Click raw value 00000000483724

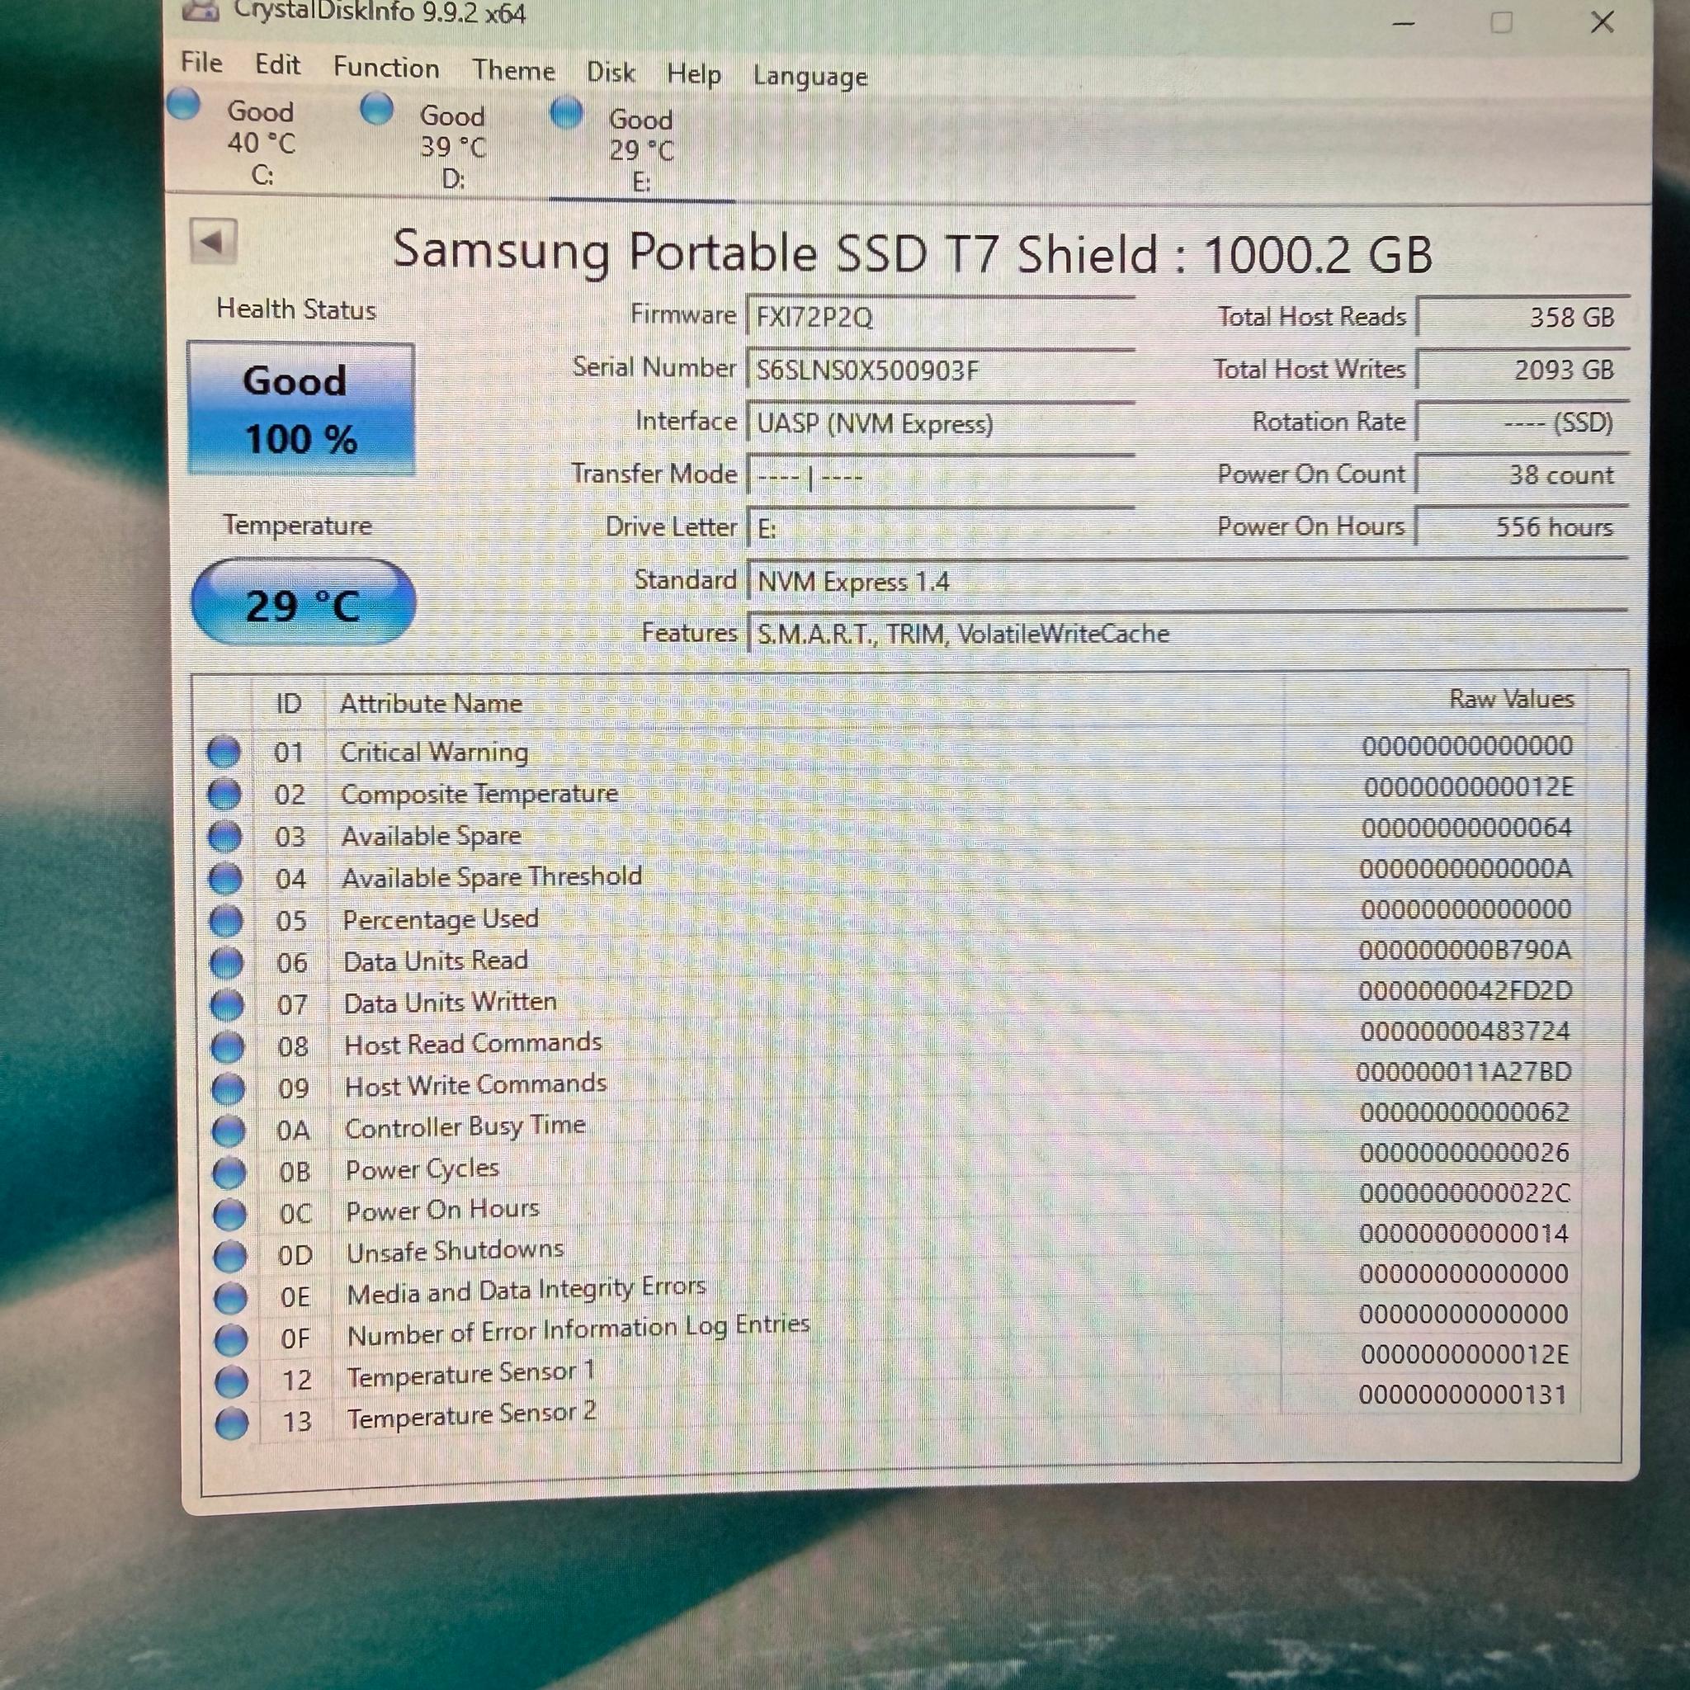pos(1466,1031)
